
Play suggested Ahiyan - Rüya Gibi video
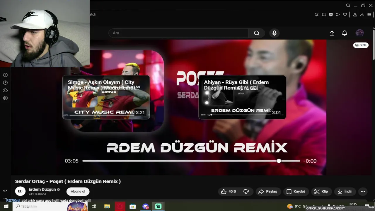(x=242, y=97)
